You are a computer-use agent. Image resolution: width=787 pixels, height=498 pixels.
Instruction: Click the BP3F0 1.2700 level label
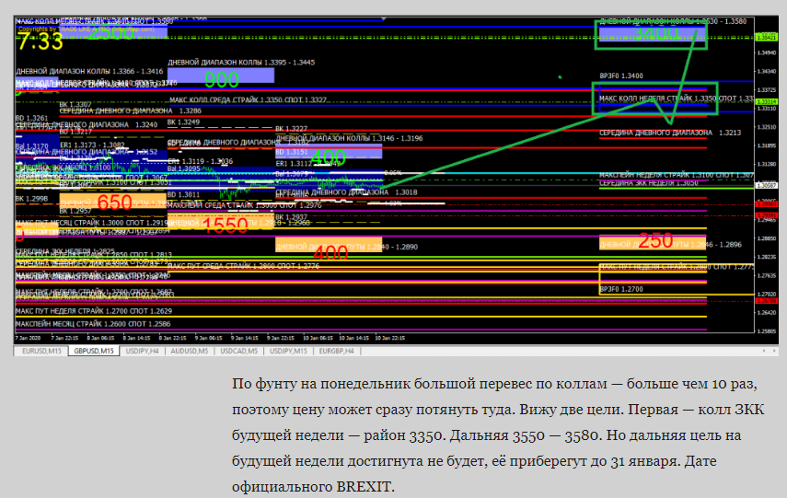click(x=621, y=289)
